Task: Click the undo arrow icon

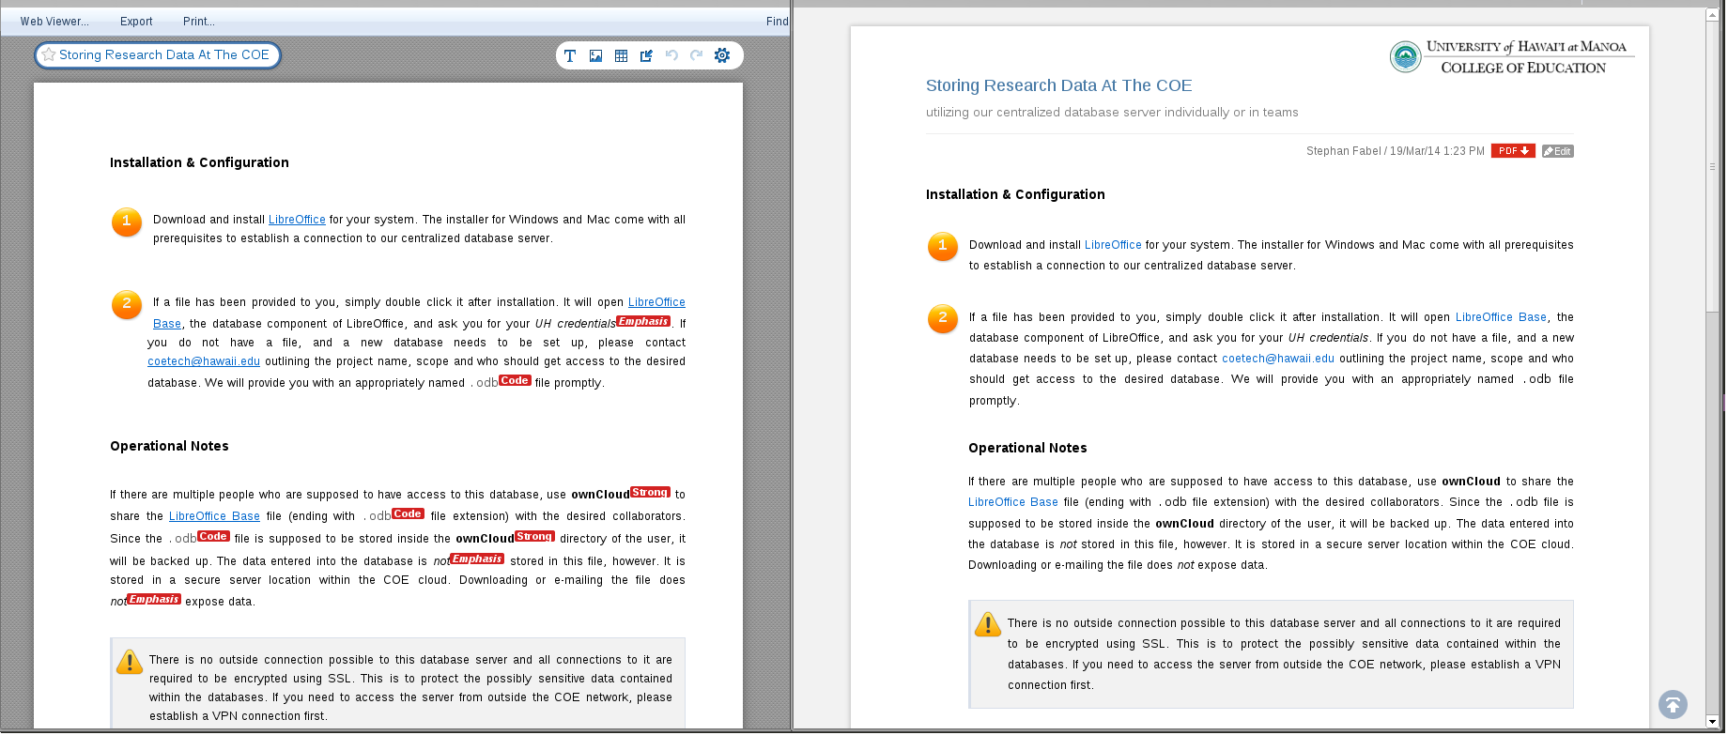Action: 671,55
